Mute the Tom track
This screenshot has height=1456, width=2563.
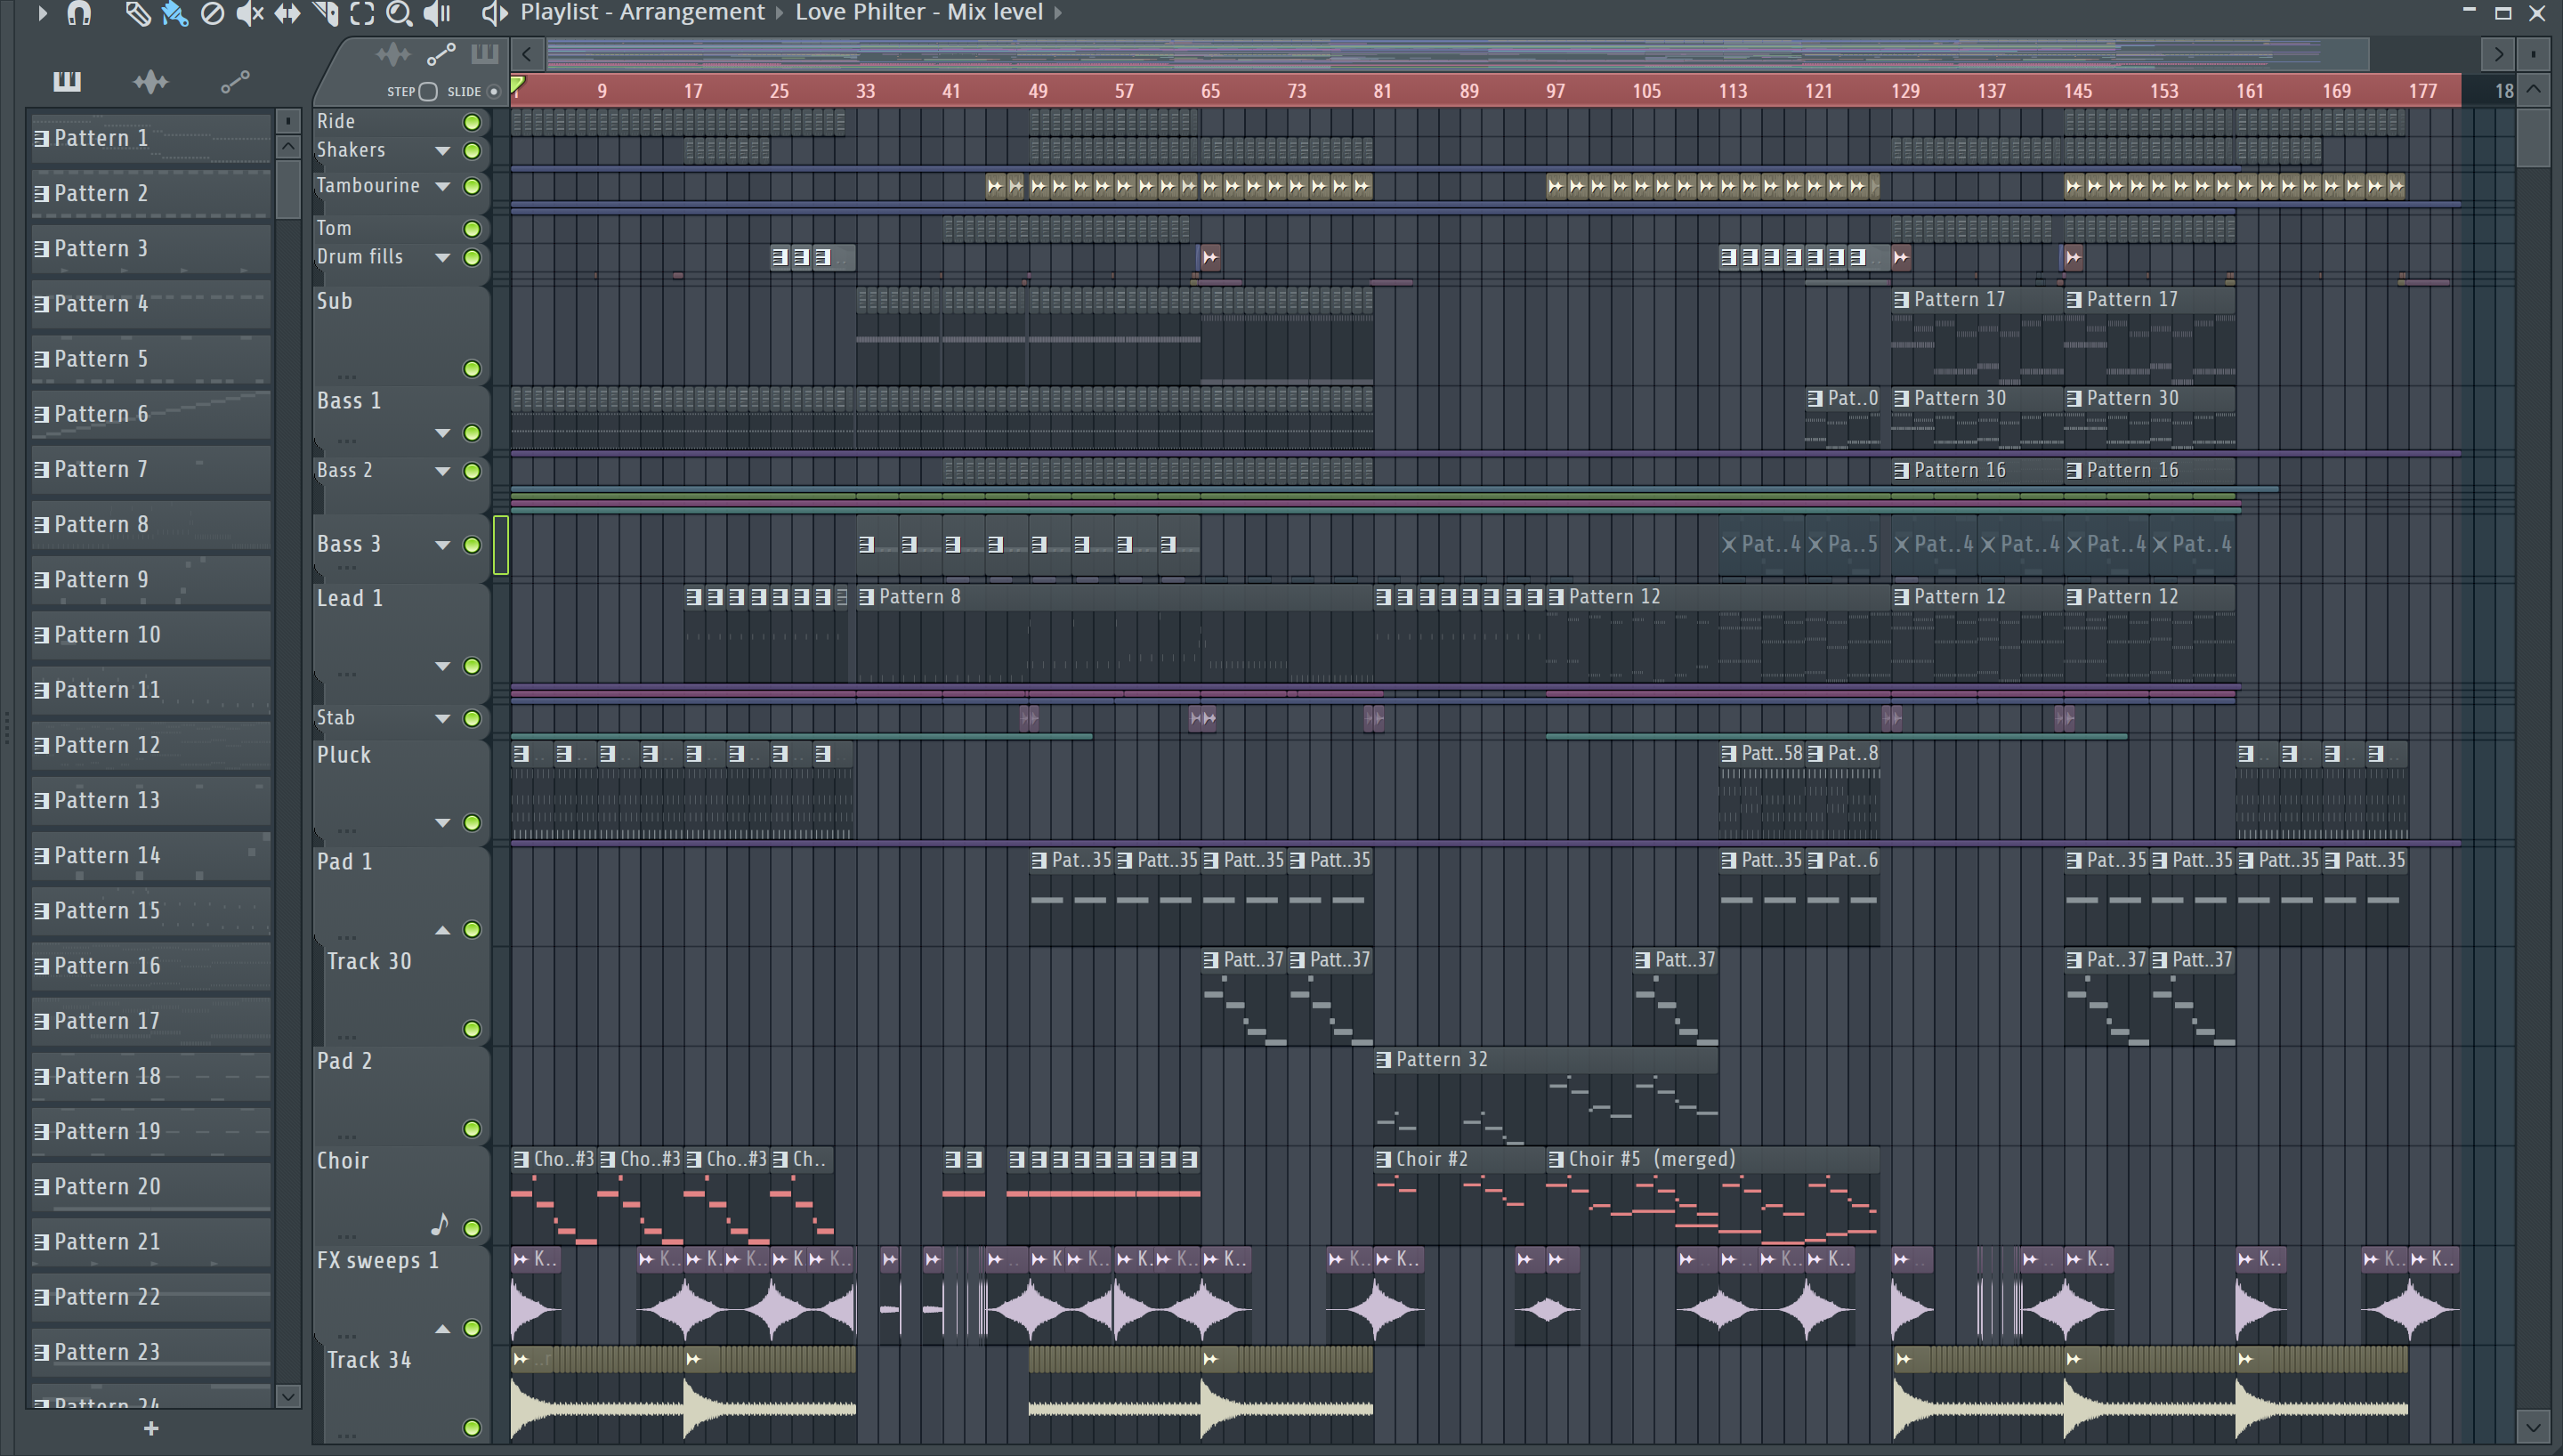[472, 229]
